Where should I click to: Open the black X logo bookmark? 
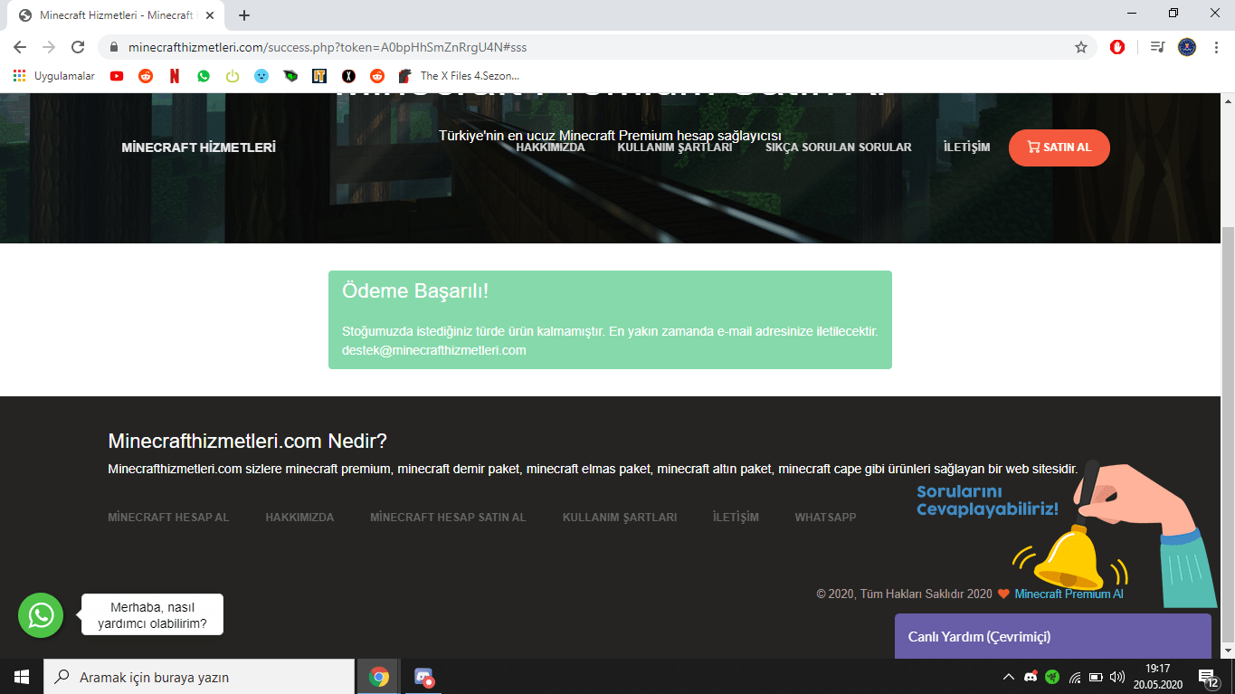pos(348,76)
